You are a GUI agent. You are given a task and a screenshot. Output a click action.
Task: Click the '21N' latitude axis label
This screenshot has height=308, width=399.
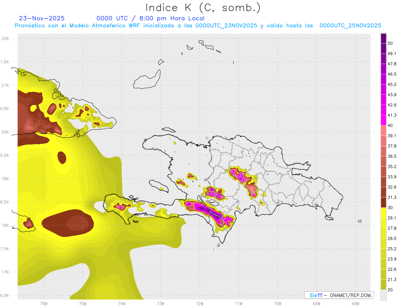[x=5, y=85]
